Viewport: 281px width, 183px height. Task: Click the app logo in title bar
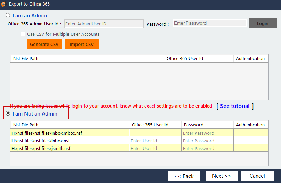pyautogui.click(x=3, y=4)
